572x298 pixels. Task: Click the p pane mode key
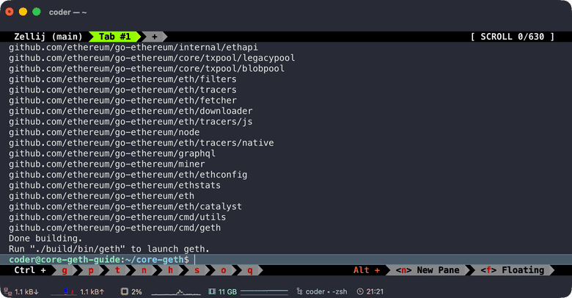tap(91, 270)
